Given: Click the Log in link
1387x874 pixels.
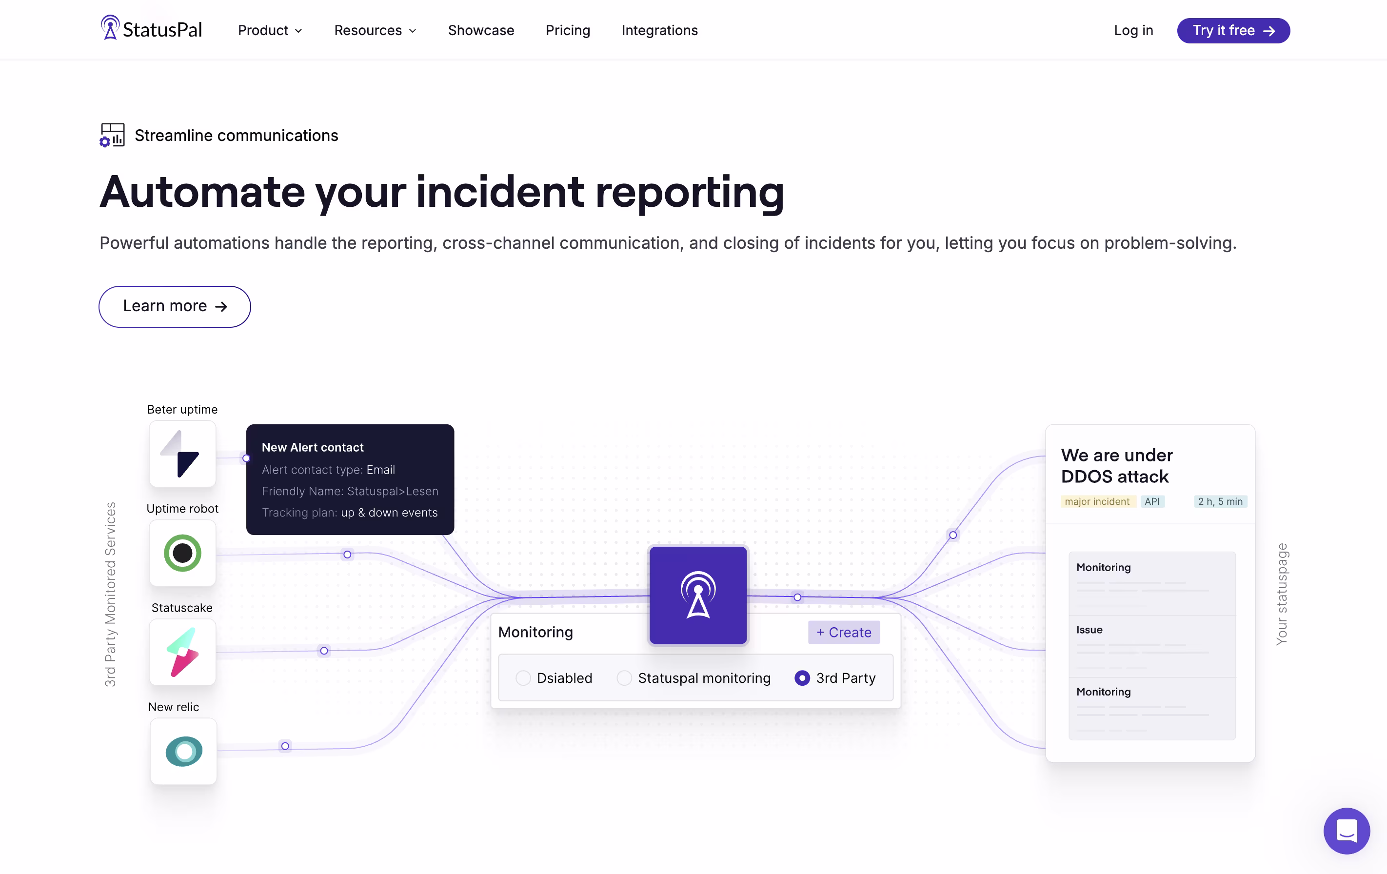Looking at the screenshot, I should point(1132,30).
